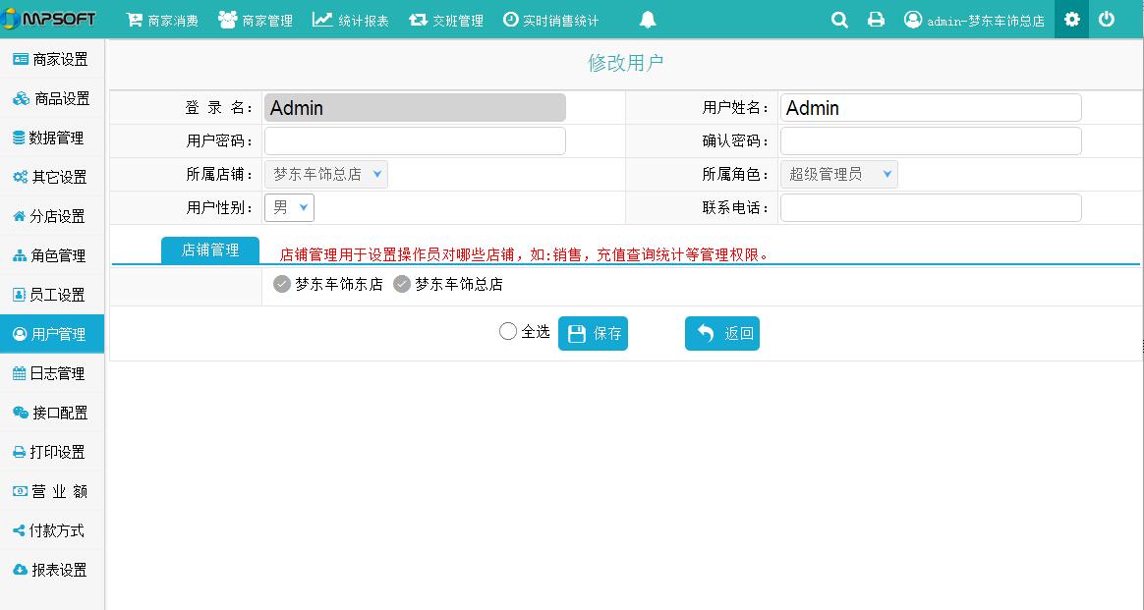Screen dimensions: 1144x610
Task: Switch to the 店铺管理 tab
Action: coord(210,250)
